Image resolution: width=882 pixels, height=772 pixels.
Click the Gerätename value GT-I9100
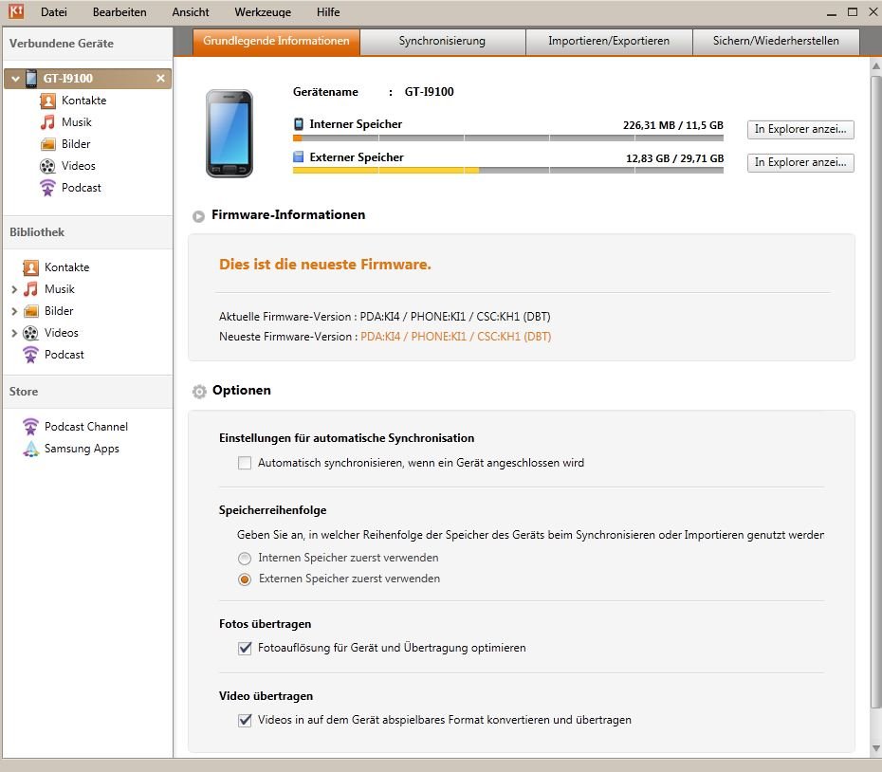[430, 92]
